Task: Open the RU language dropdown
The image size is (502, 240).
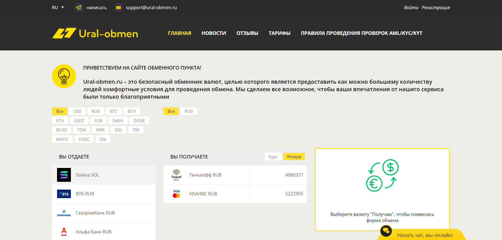Action: pos(58,7)
